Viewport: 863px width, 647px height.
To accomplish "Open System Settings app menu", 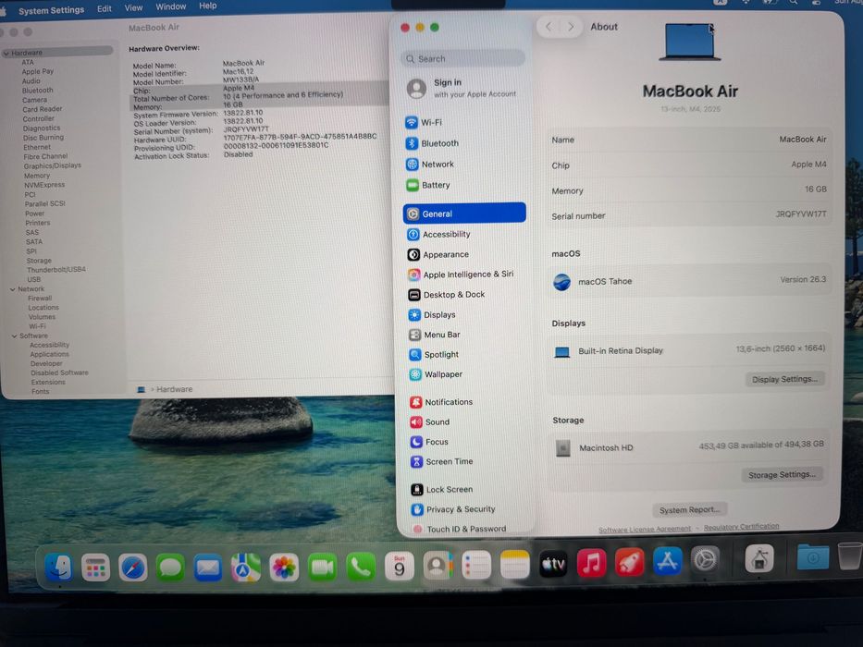I will [51, 10].
